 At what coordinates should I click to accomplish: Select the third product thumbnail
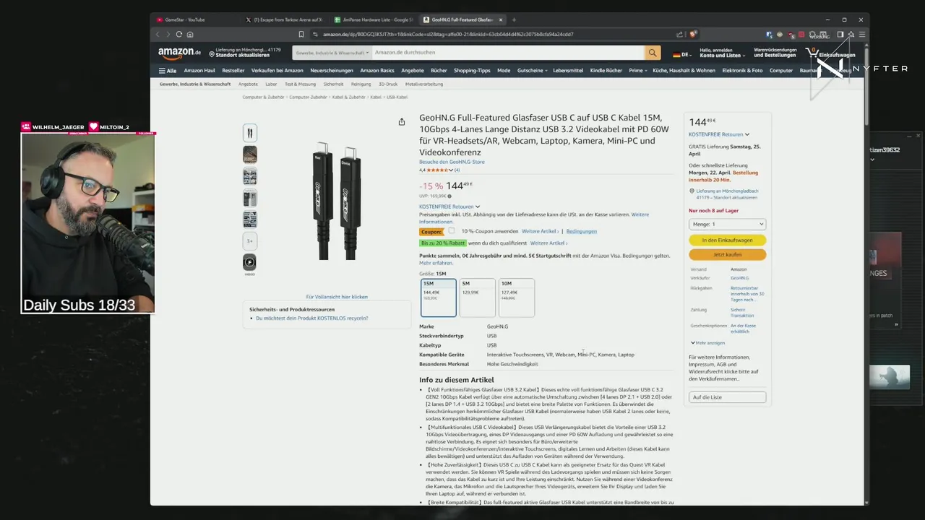coord(249,176)
